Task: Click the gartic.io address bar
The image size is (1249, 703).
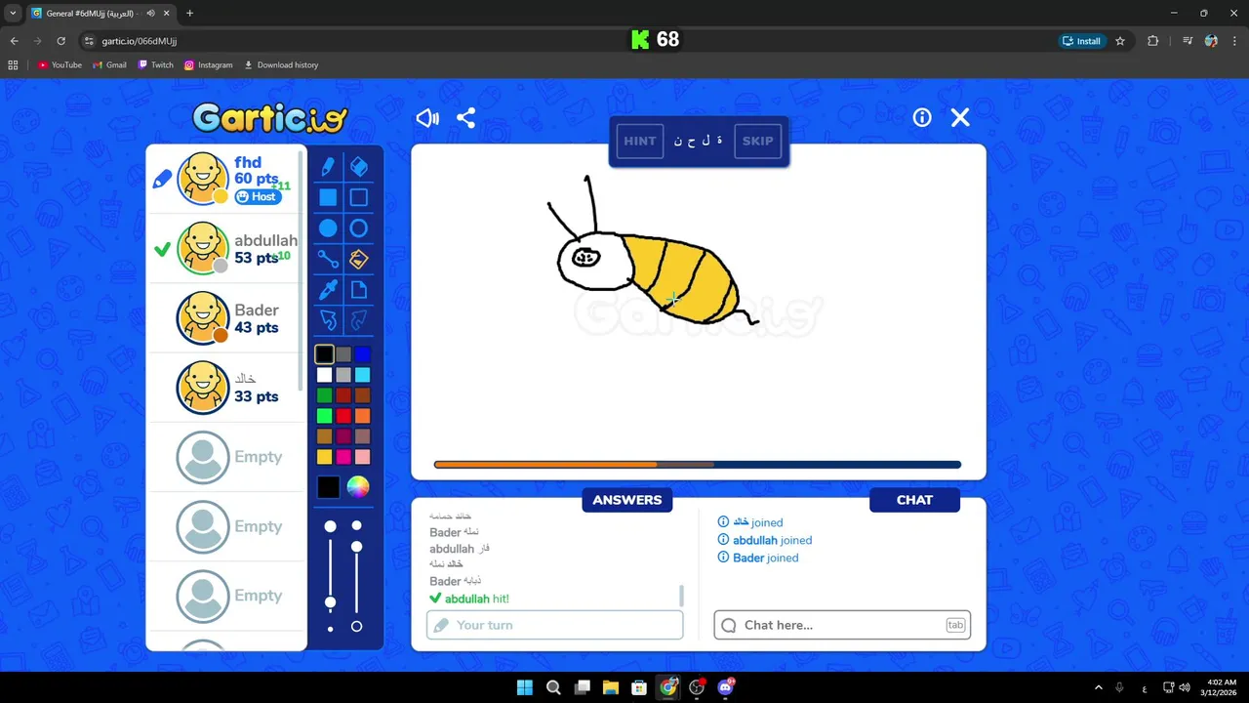Action: (x=566, y=41)
